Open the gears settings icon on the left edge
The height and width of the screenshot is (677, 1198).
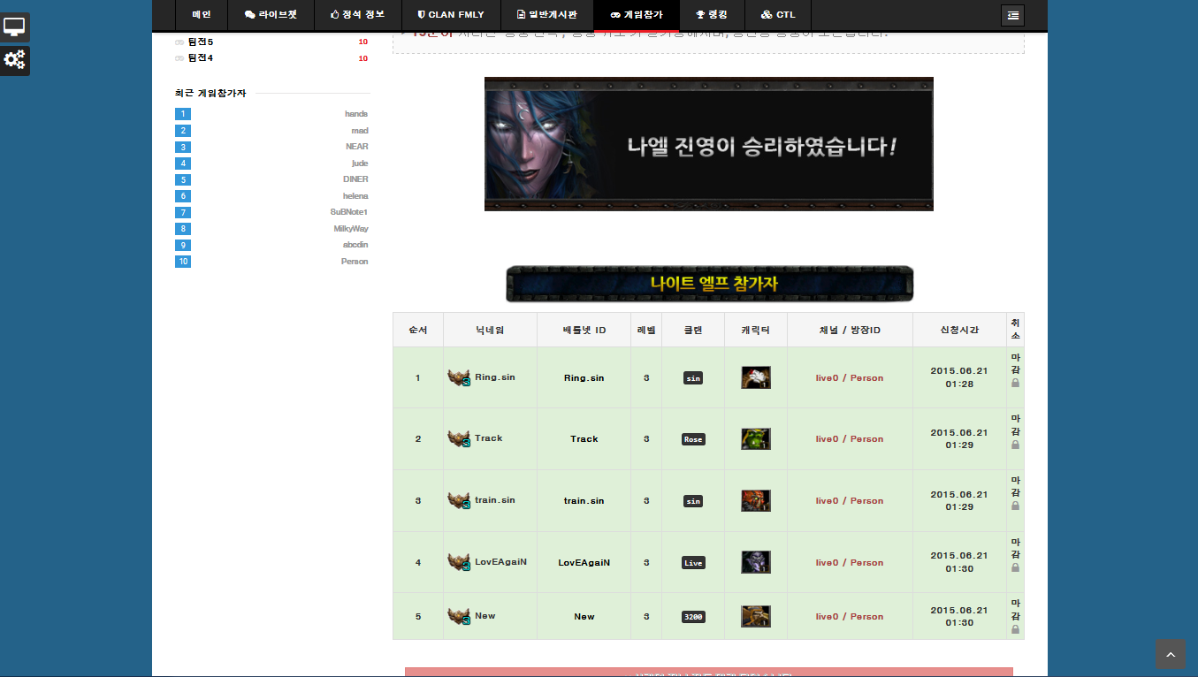(x=15, y=60)
